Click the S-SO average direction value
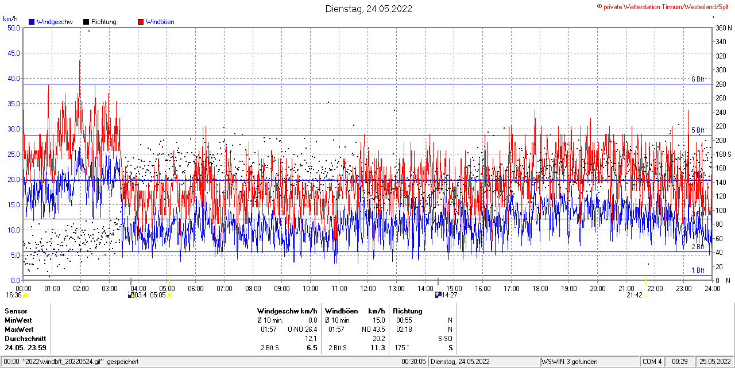This screenshot has height=368, width=735. click(x=444, y=339)
